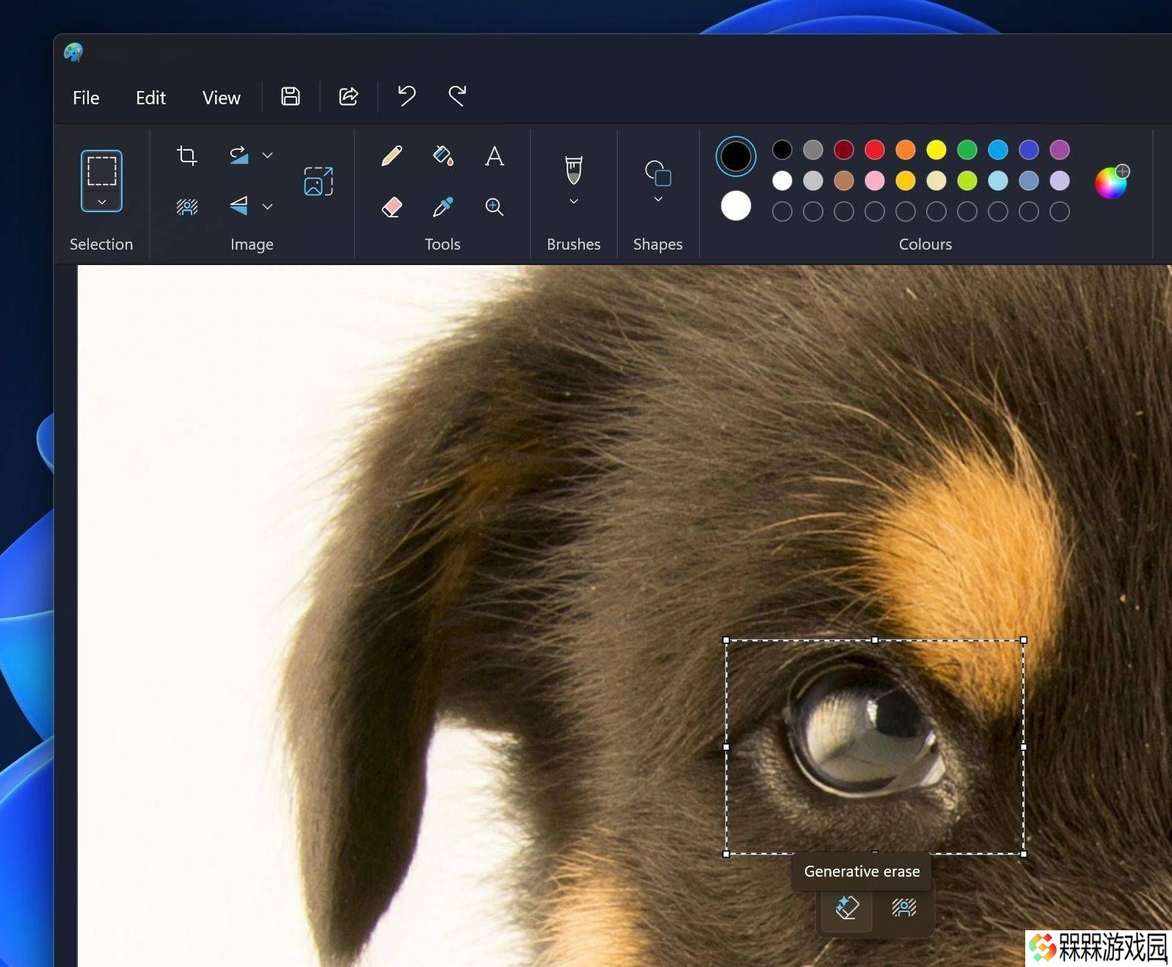Pick the brown colour swatch
This screenshot has height=967, width=1172.
(x=844, y=181)
